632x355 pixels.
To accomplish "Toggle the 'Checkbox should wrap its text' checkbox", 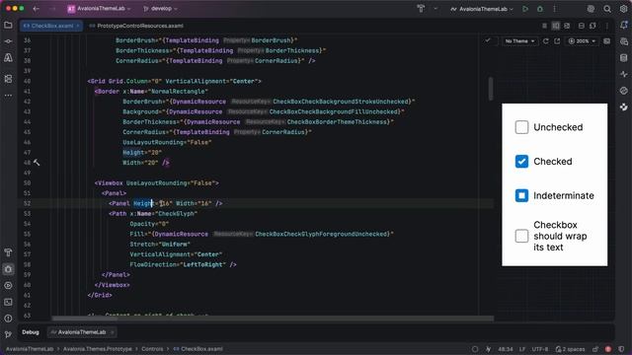I will [x=521, y=236].
